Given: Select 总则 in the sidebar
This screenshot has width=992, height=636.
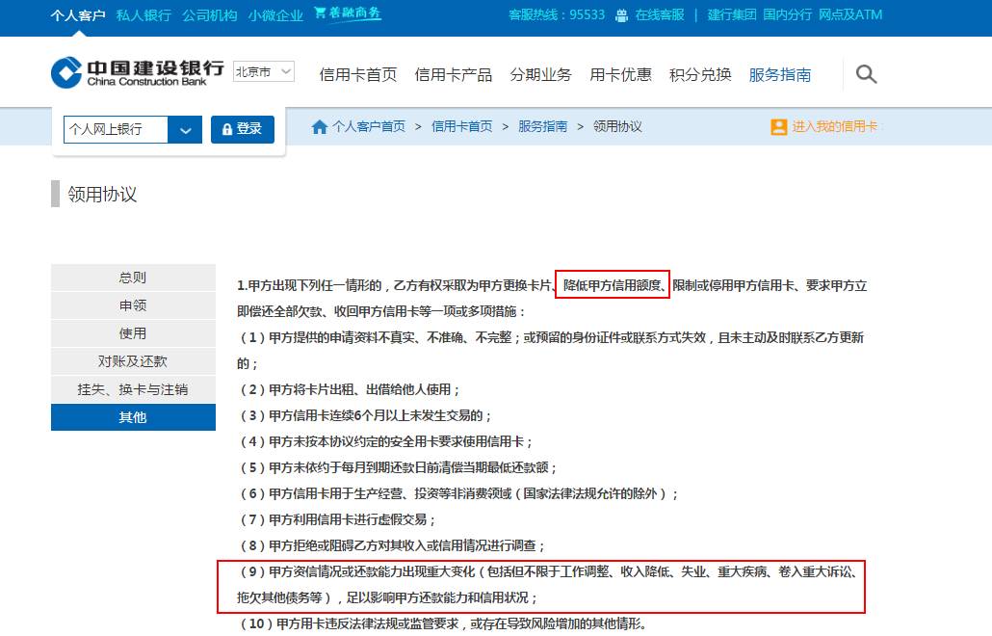Looking at the screenshot, I should click(x=133, y=278).
